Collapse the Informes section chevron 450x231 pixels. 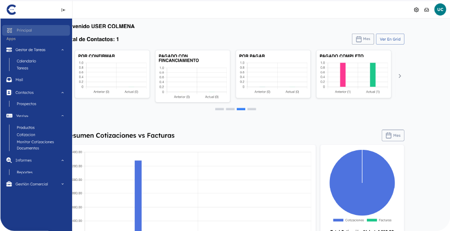63,160
